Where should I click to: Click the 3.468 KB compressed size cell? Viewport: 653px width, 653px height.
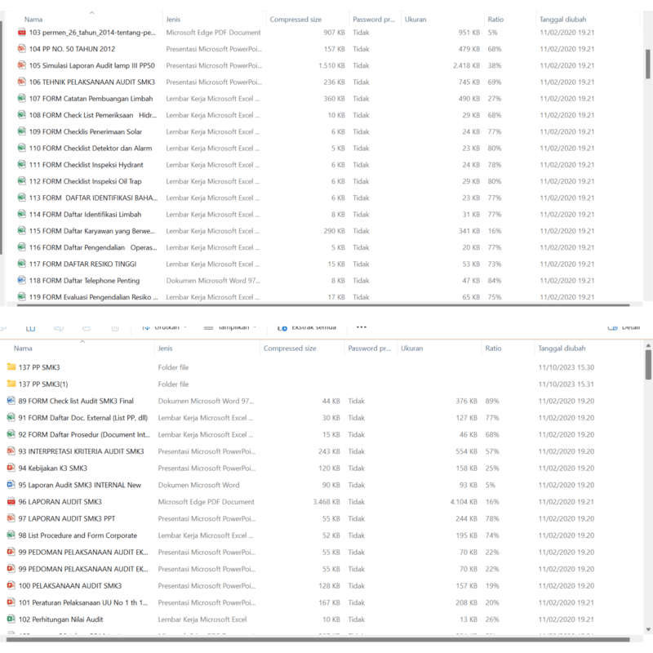[x=326, y=501]
